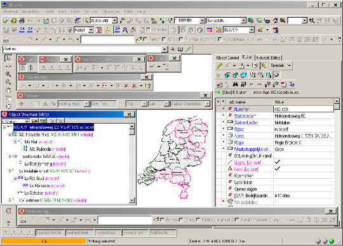343x246 pixels.
Task: Select the pan hand tool in left sidebar
Action: tap(8, 90)
